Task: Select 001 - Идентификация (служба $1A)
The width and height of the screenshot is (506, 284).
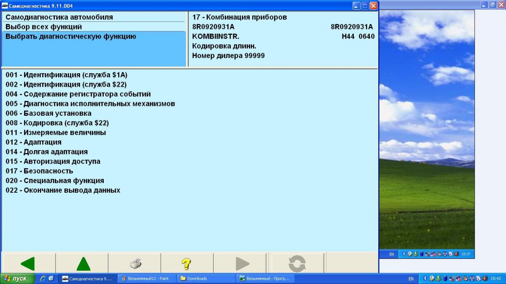Action: point(67,75)
